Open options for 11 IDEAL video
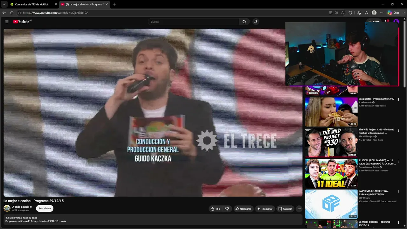Viewport: 407px width, 229px height. 399,161
